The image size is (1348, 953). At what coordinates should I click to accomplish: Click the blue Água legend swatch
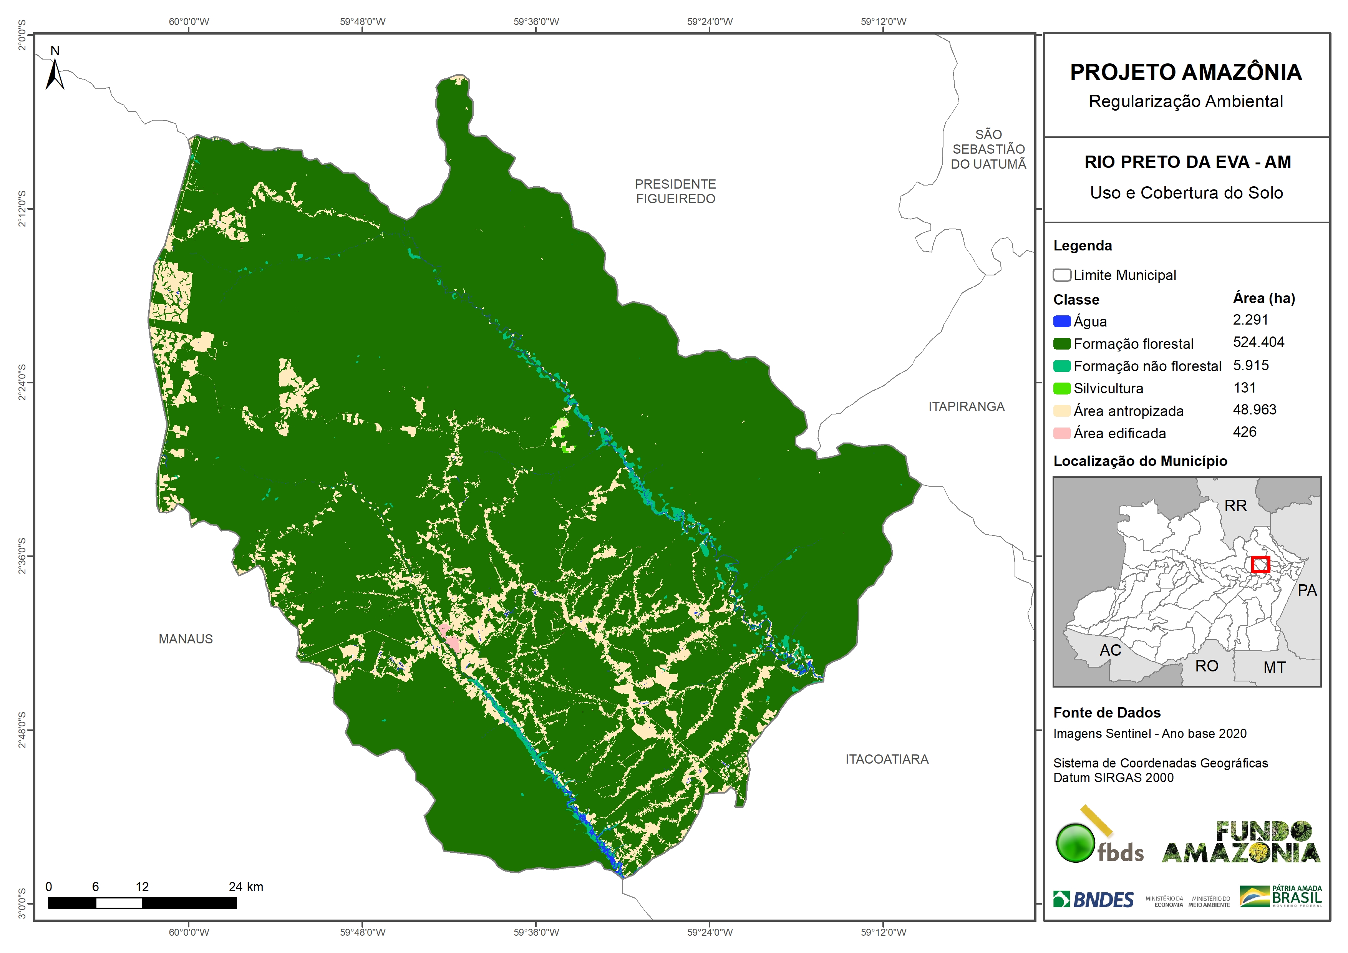click(x=1061, y=322)
